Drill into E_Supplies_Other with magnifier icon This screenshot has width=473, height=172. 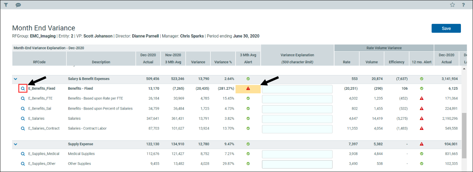coord(23,164)
